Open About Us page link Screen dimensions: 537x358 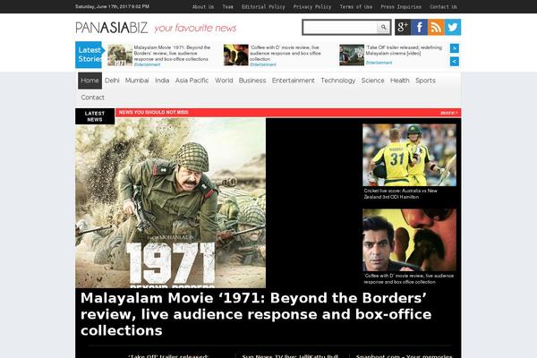(203, 6)
